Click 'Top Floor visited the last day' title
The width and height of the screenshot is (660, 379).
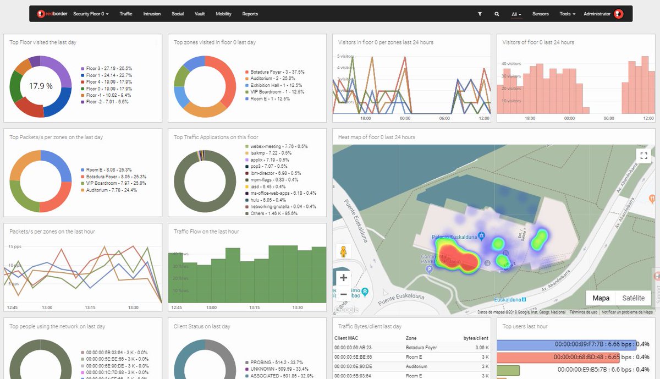point(43,42)
